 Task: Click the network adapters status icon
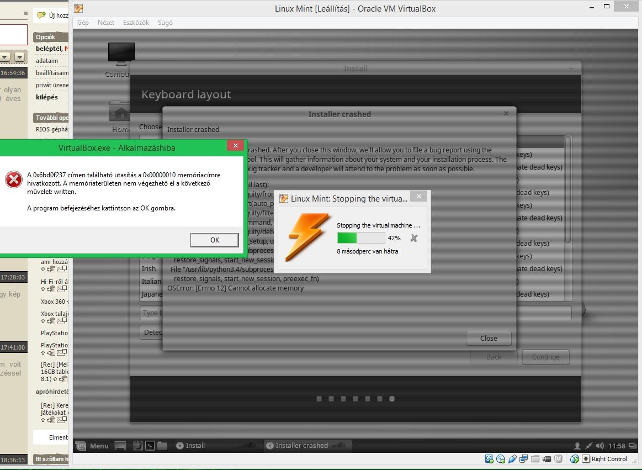click(x=523, y=459)
